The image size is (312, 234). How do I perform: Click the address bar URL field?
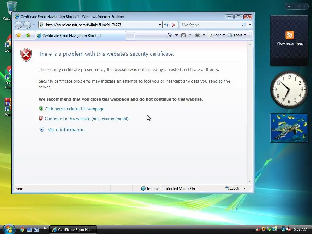(x=101, y=25)
